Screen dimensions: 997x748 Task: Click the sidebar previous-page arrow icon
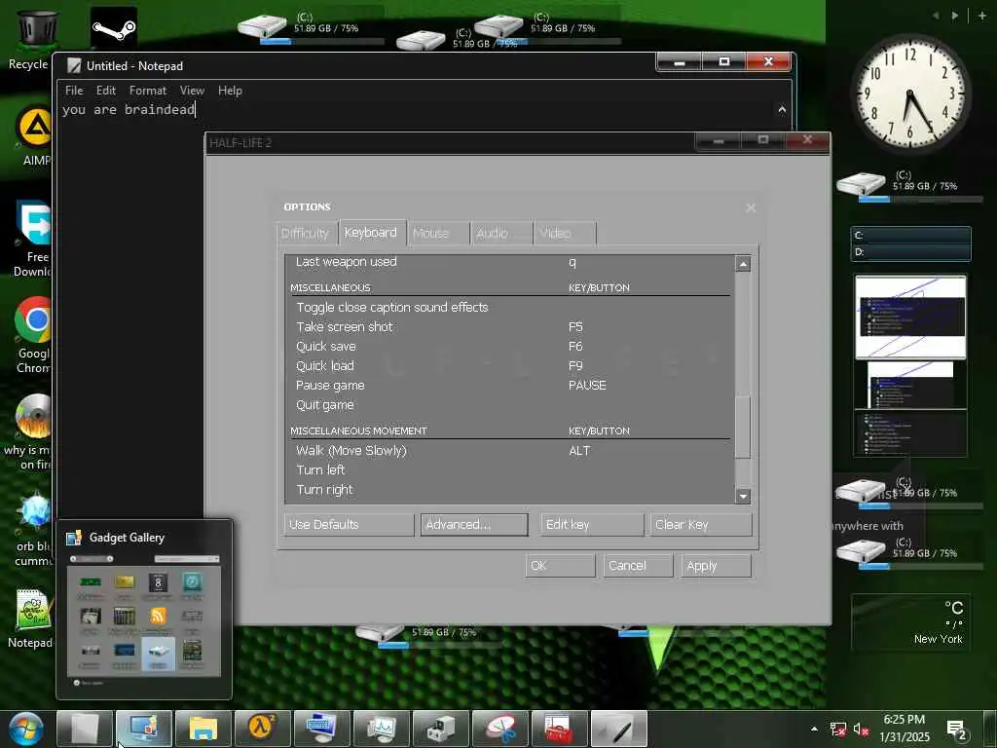[936, 16]
